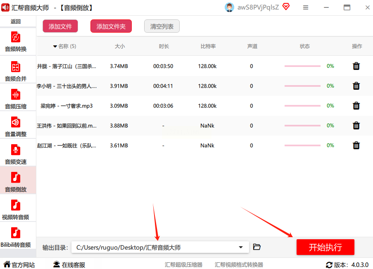Delete the 王洪伟 - 如果回到以前 row

356,126
